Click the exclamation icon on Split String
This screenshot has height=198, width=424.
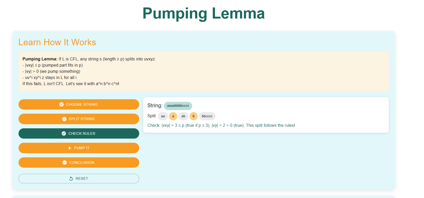(x=64, y=119)
